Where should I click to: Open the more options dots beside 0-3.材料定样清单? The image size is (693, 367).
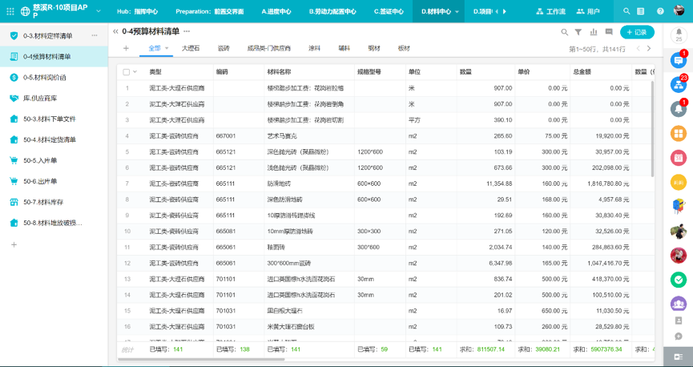pyautogui.click(x=95, y=35)
